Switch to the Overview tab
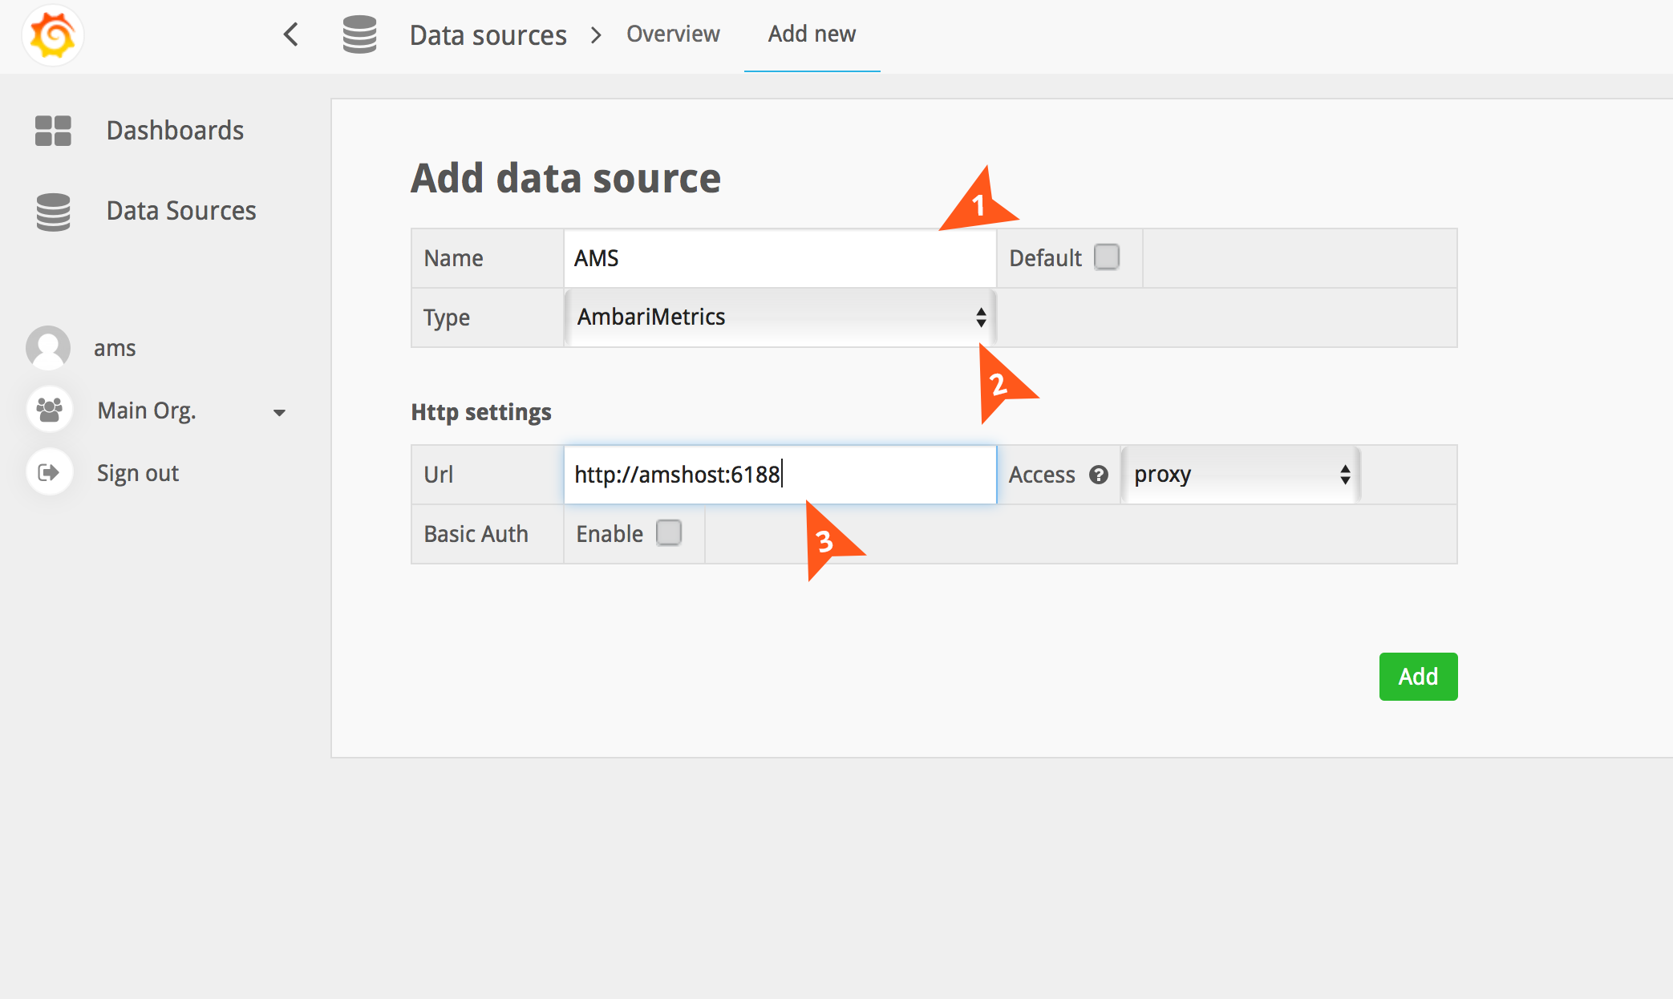The width and height of the screenshot is (1673, 999). point(673,34)
